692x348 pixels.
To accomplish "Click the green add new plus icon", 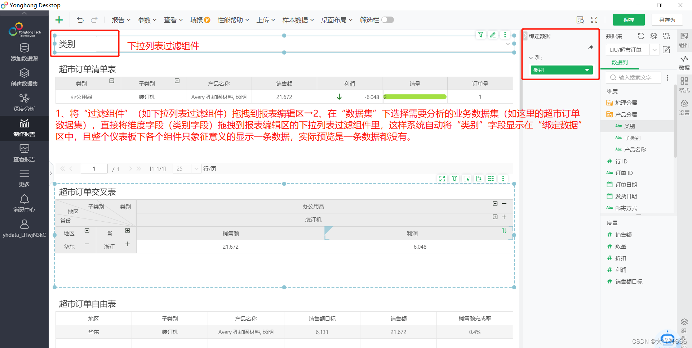I will pos(59,20).
